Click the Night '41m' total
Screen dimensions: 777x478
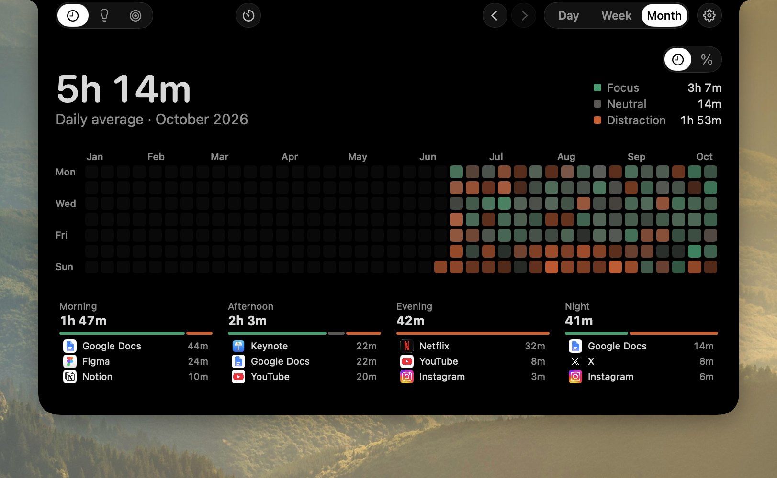point(579,321)
